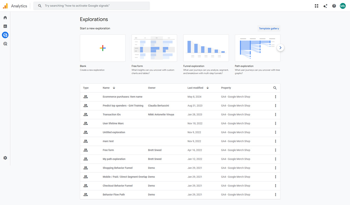350x205 pixels.
Task: Open more options for Untitled exploration row
Action: tap(275, 132)
